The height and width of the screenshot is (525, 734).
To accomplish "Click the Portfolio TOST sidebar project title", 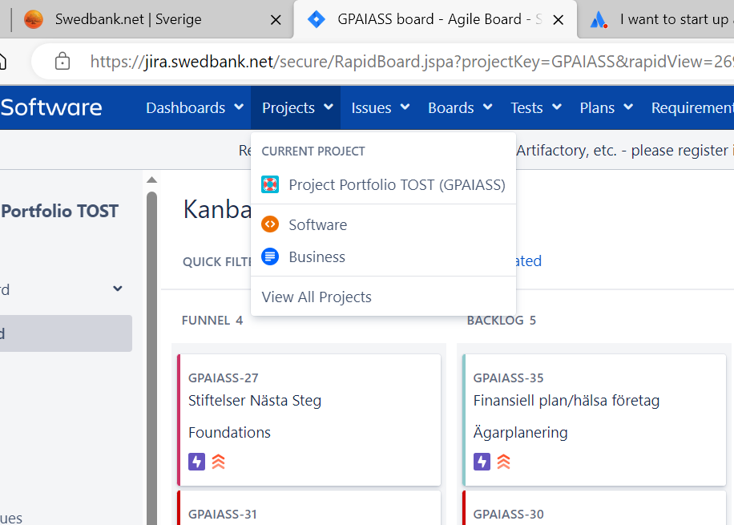I will click(x=59, y=212).
